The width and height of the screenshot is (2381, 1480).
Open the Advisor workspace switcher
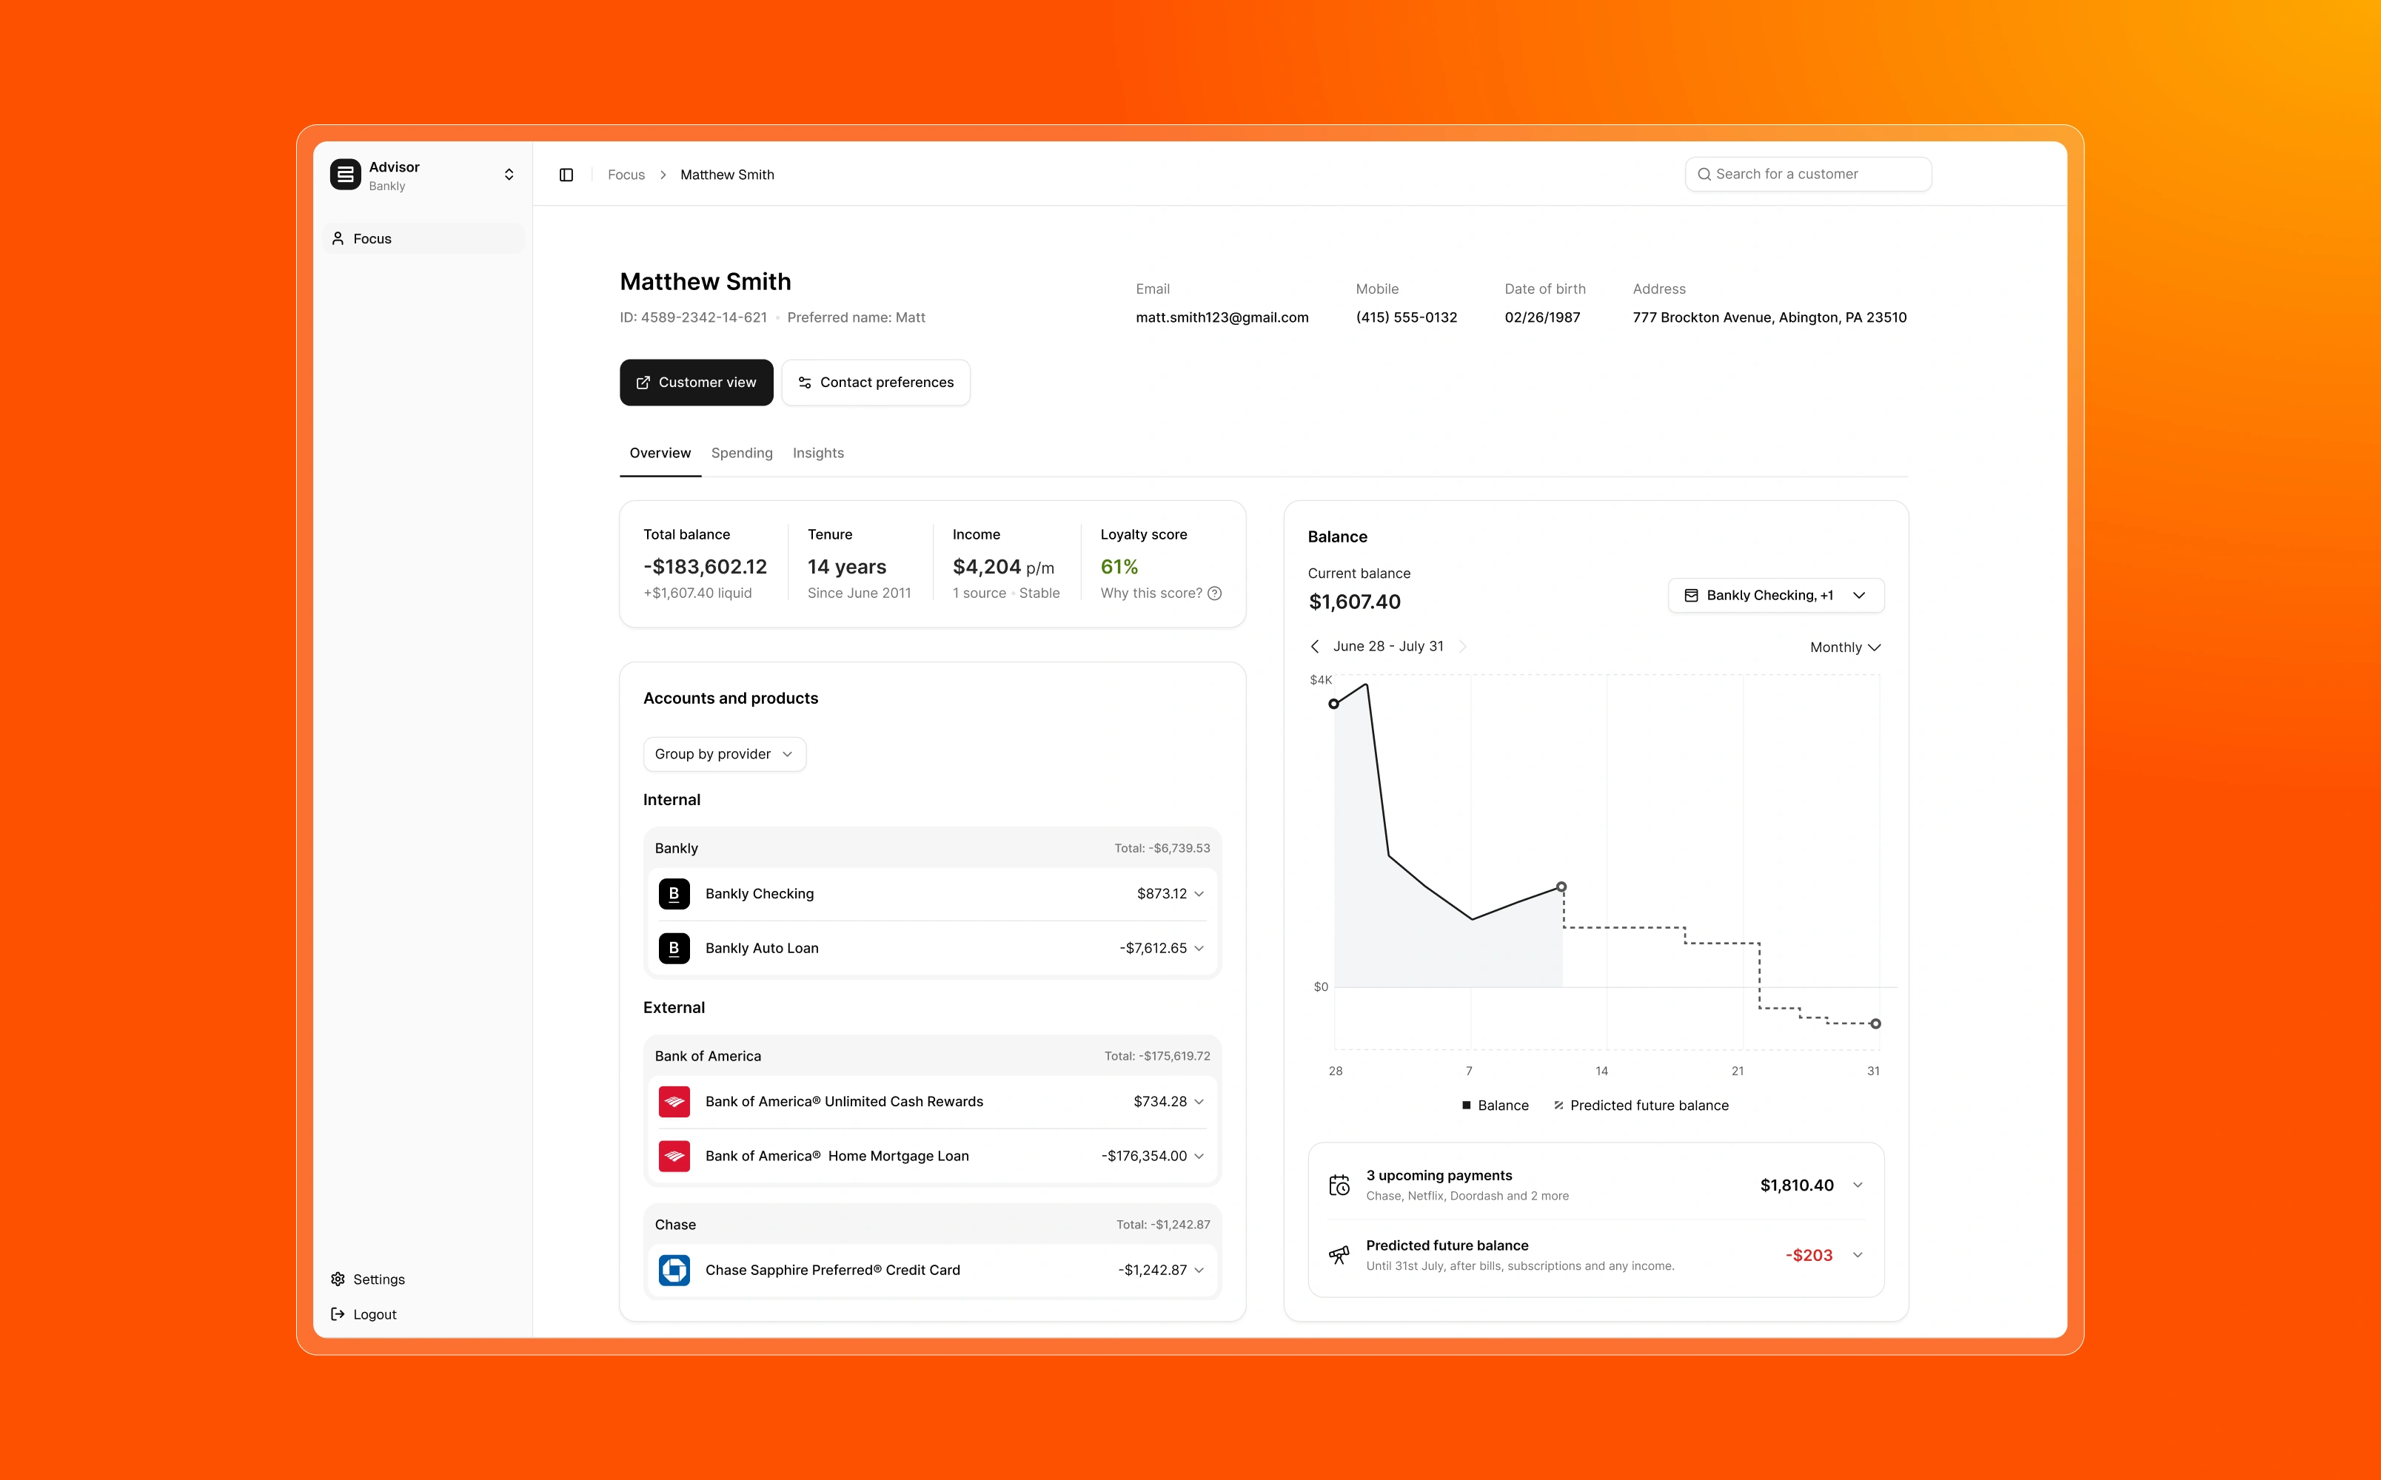click(508, 175)
